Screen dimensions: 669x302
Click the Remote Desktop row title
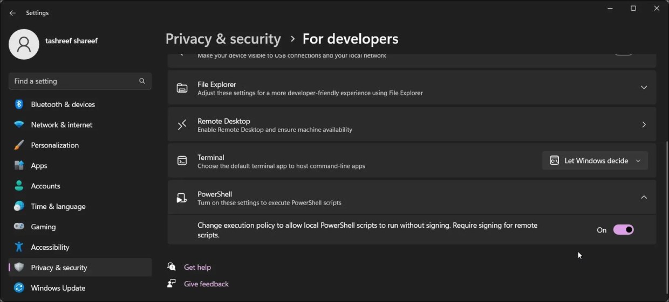224,121
